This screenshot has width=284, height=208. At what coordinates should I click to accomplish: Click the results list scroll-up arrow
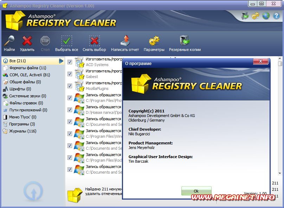click(x=280, y=58)
